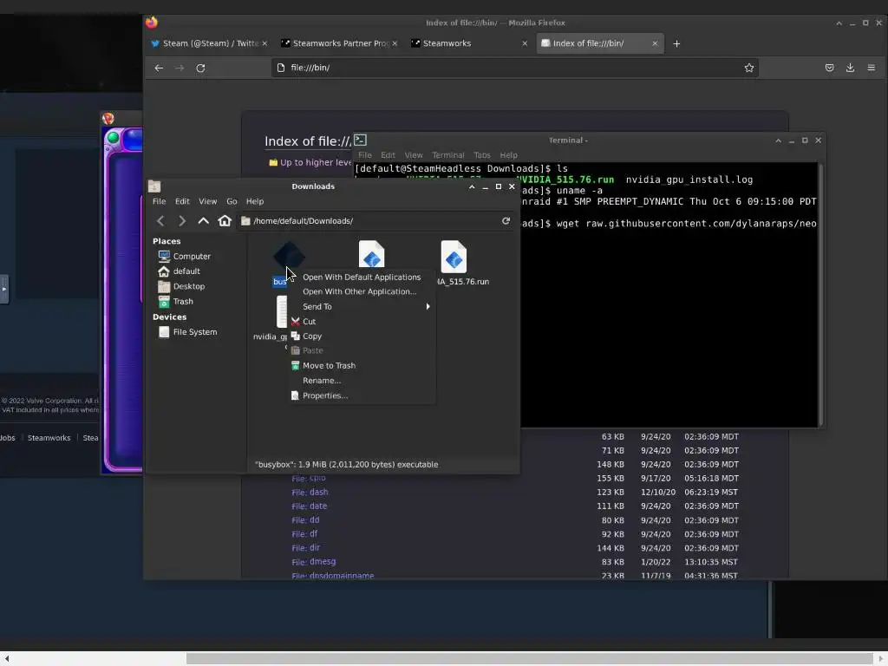This screenshot has width=888, height=666.
Task: Select the busybox file icon
Action: coord(289,257)
